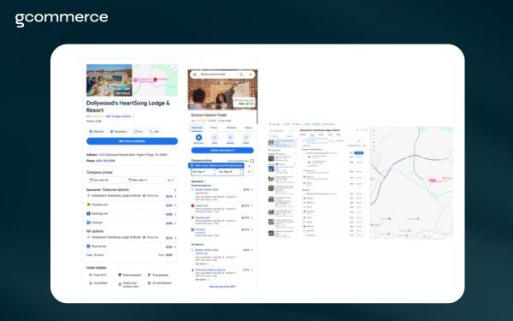513x321 pixels.
Task: Click the Check availability button for HeartSong Lodge
Action: coord(133,141)
